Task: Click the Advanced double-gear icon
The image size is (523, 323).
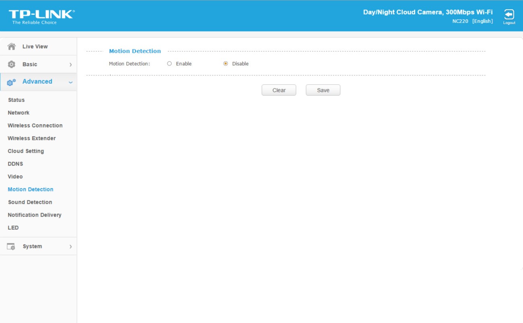Action: point(12,82)
